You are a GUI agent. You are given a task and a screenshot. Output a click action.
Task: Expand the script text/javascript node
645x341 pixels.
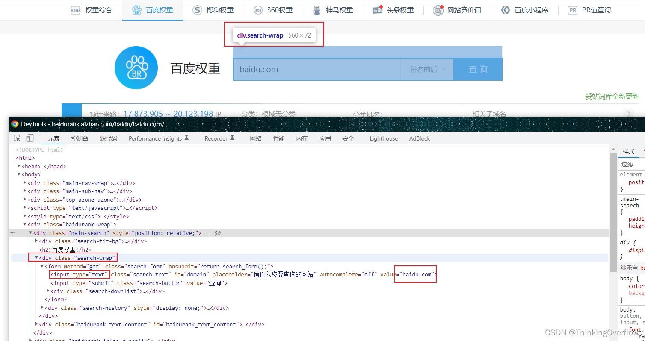[x=25, y=208]
